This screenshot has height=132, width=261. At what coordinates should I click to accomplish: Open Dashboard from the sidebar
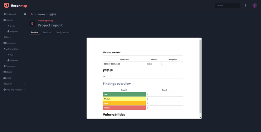11,14
